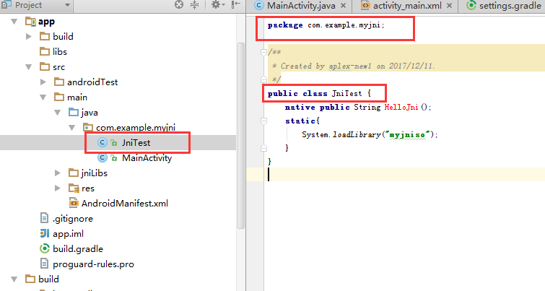Click the proguard-rules.pro file icon
This screenshot has width=545, height=291.
(x=44, y=264)
